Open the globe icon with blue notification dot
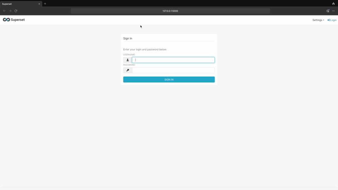Viewport: 338px width, 190px height. click(x=328, y=11)
